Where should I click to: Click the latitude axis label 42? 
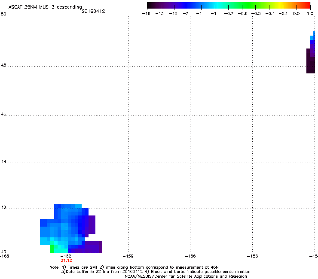(3, 207)
